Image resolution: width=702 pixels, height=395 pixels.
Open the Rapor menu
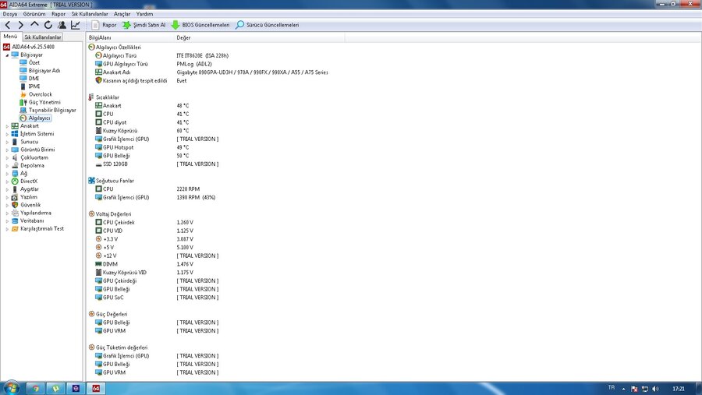click(58, 14)
